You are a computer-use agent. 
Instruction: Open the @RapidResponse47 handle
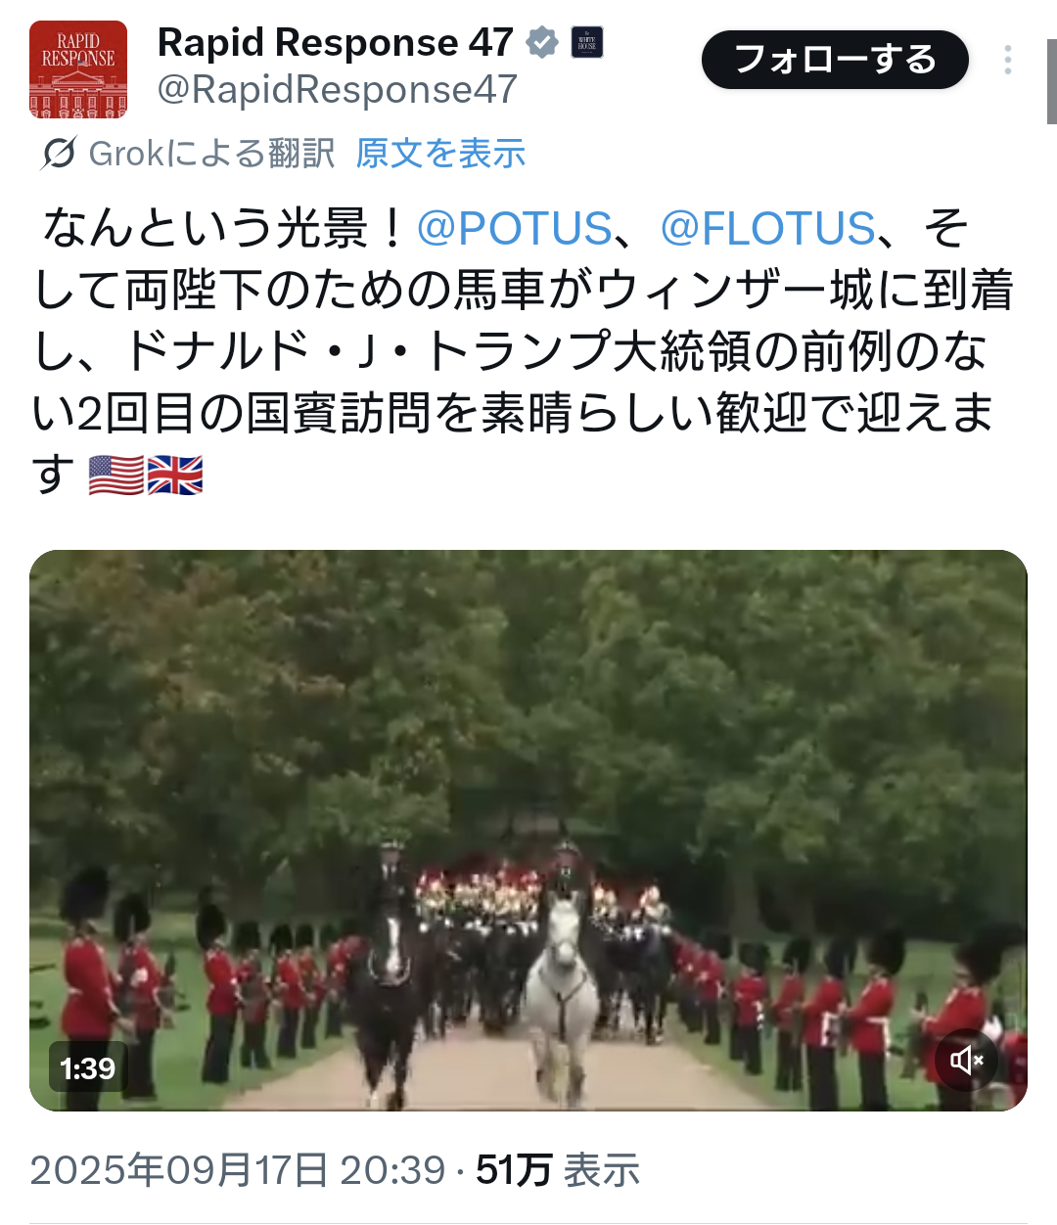click(x=337, y=90)
